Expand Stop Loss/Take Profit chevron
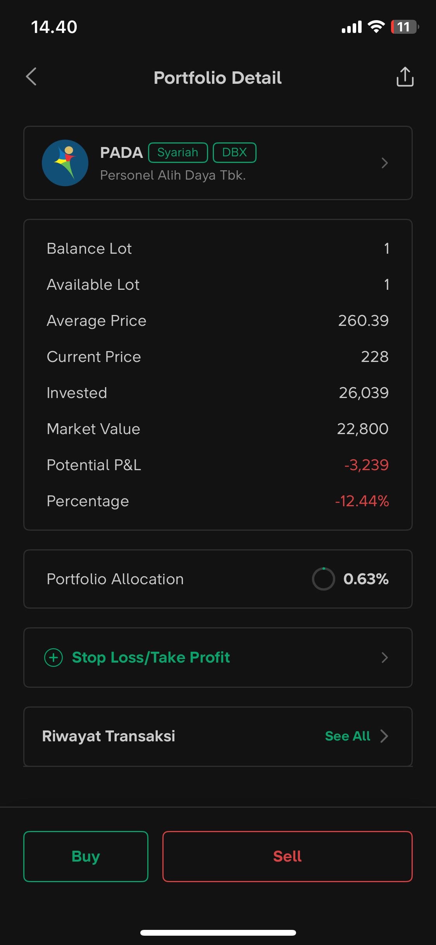 pos(384,658)
